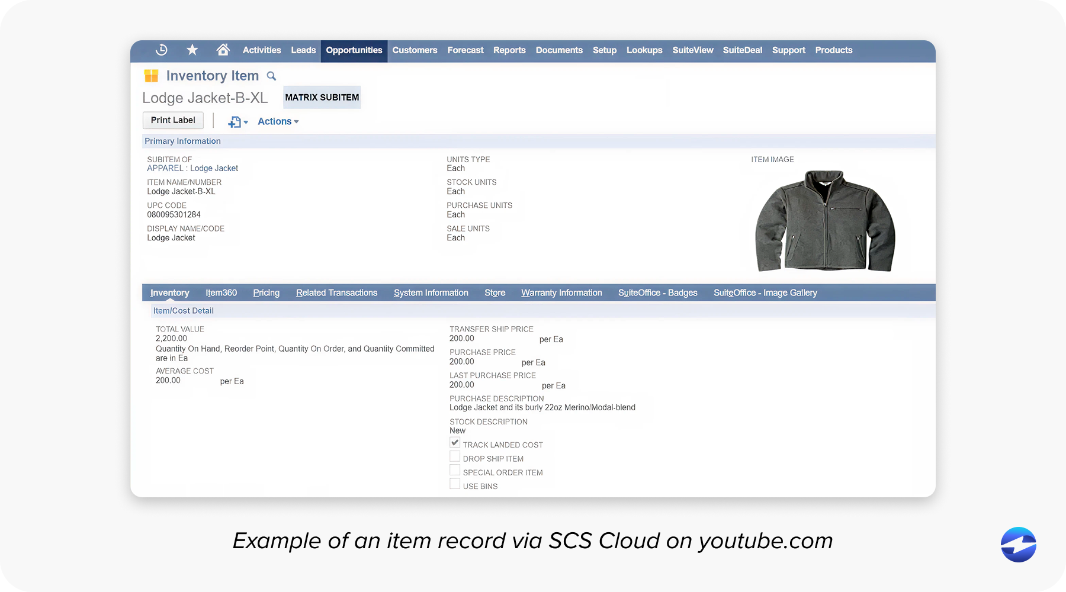1066x592 pixels.
Task: Open the APPAREL : Lodge Jacket link
Action: point(192,168)
